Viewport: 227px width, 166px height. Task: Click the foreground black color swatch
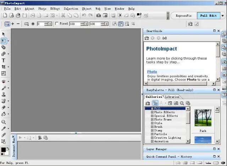click(3, 150)
